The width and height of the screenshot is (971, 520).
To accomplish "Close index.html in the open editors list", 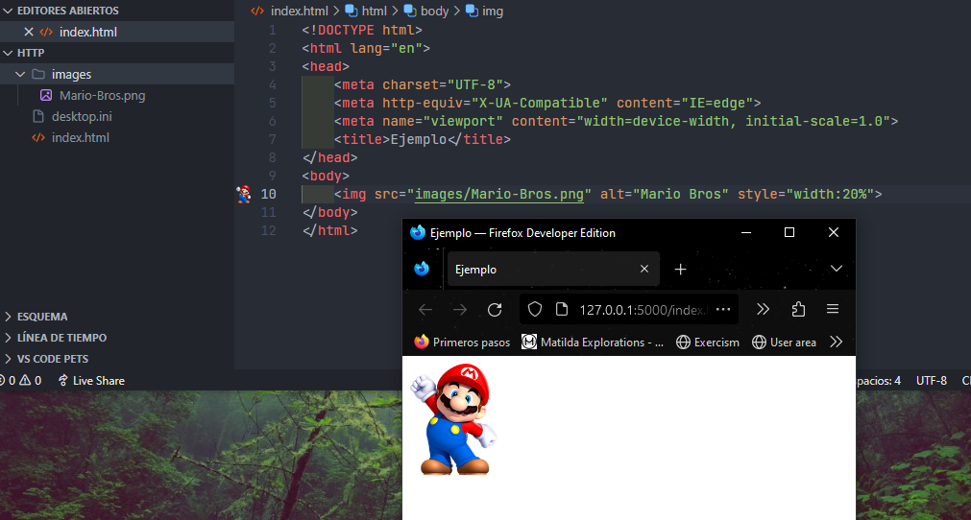I will (29, 32).
